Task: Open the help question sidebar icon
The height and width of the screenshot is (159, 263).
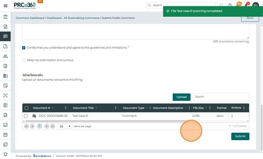Action: point(5,144)
